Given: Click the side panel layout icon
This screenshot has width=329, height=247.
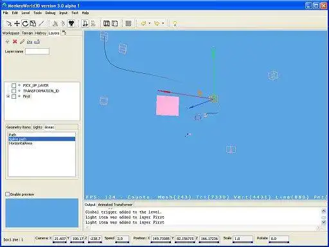Looking at the screenshot, I should click(115, 23).
